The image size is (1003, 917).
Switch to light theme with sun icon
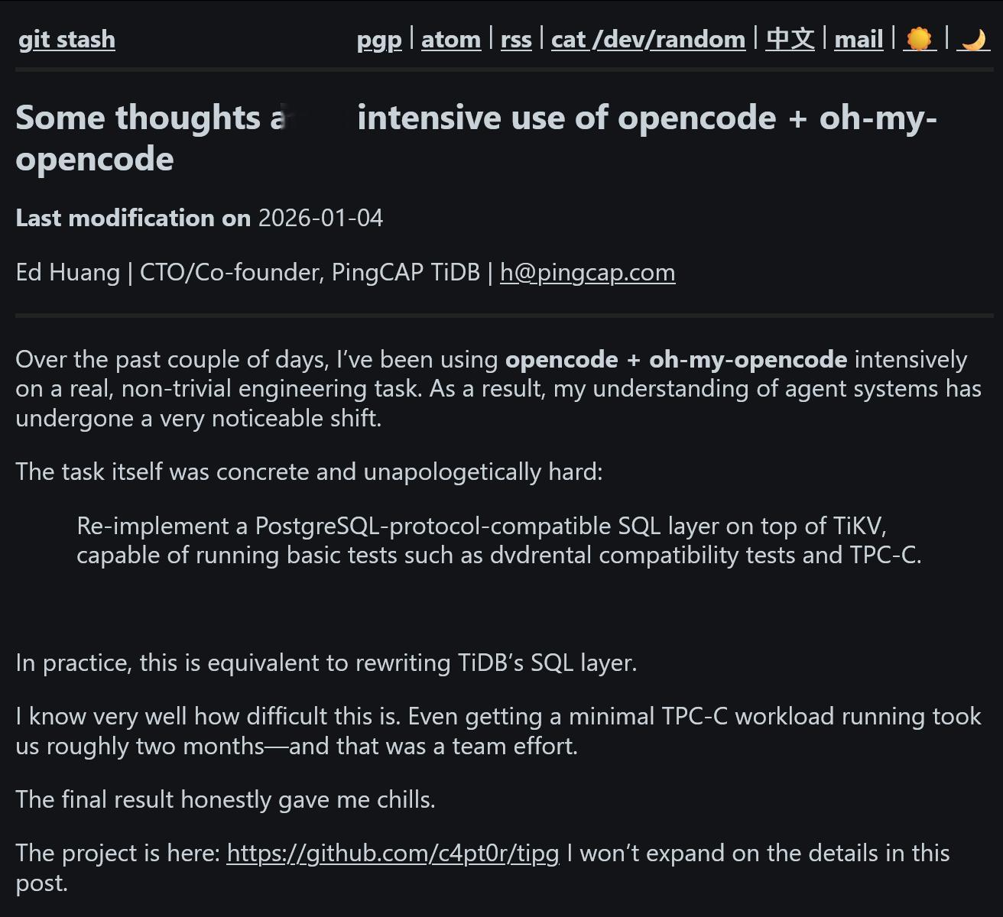tap(919, 39)
